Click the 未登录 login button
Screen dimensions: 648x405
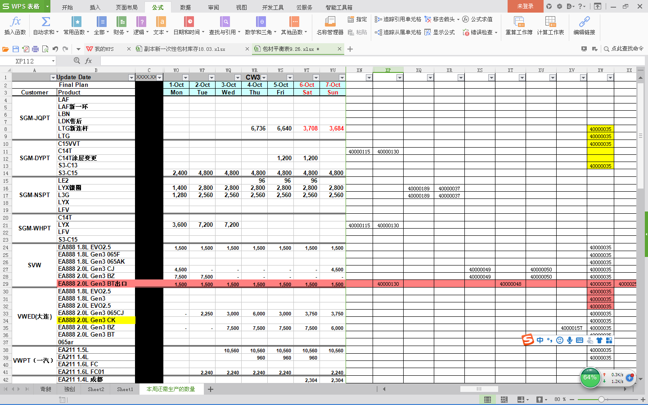coord(525,6)
